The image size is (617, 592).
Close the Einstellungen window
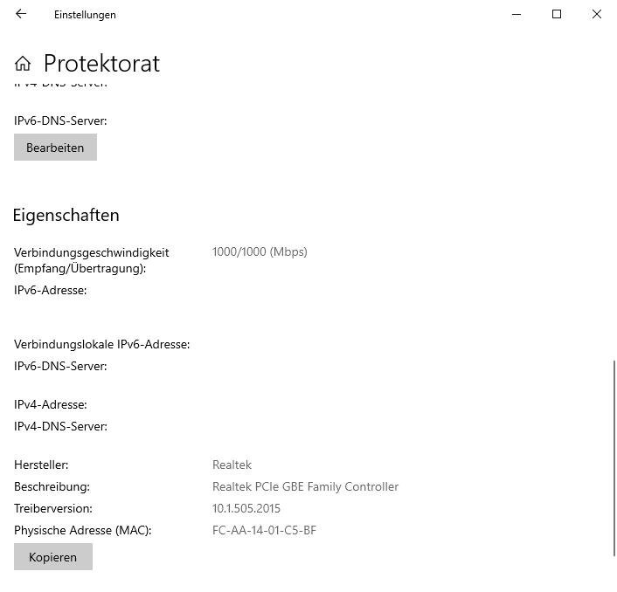(597, 14)
